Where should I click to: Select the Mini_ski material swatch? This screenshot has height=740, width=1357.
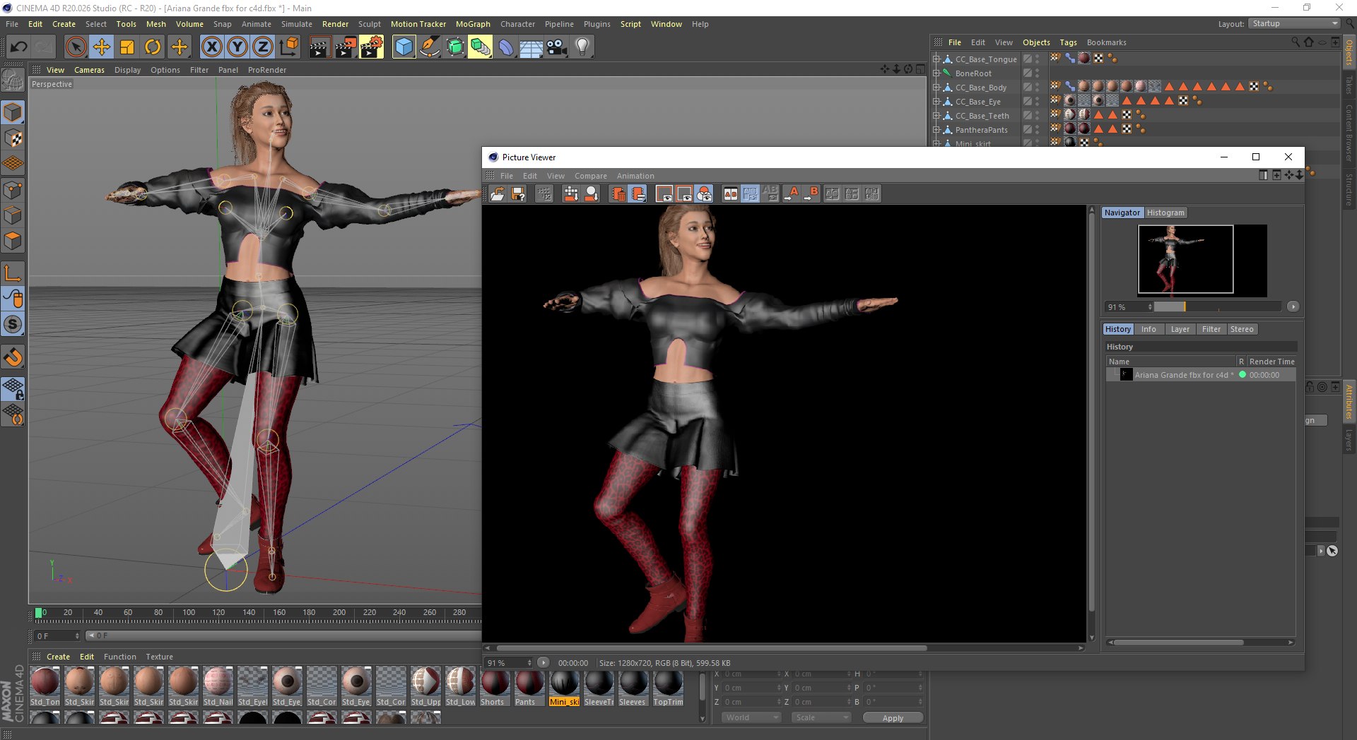pyautogui.click(x=564, y=686)
